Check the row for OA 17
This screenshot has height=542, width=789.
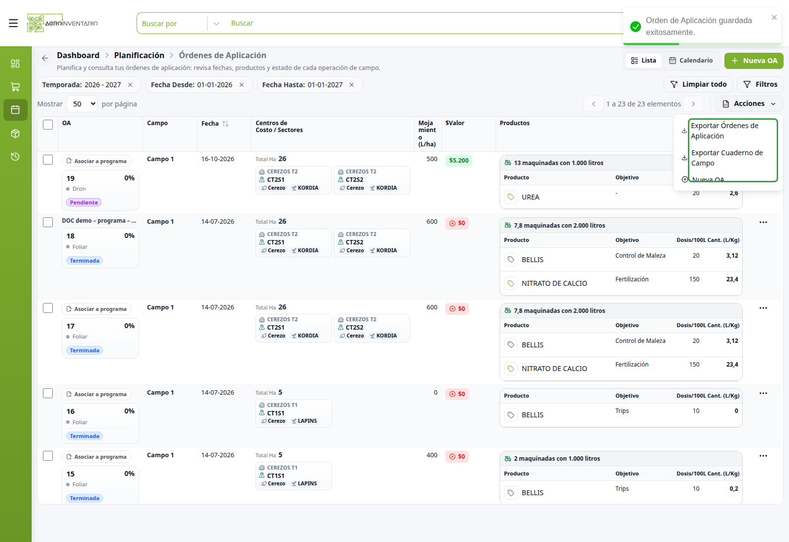[48, 308]
